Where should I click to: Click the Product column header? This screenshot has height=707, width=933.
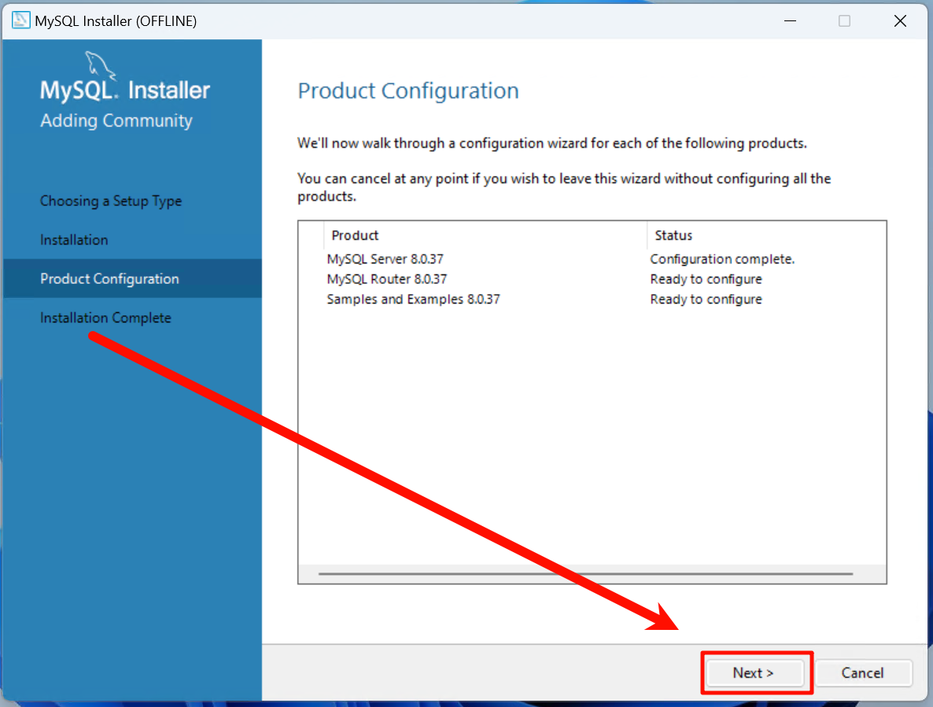click(x=485, y=235)
